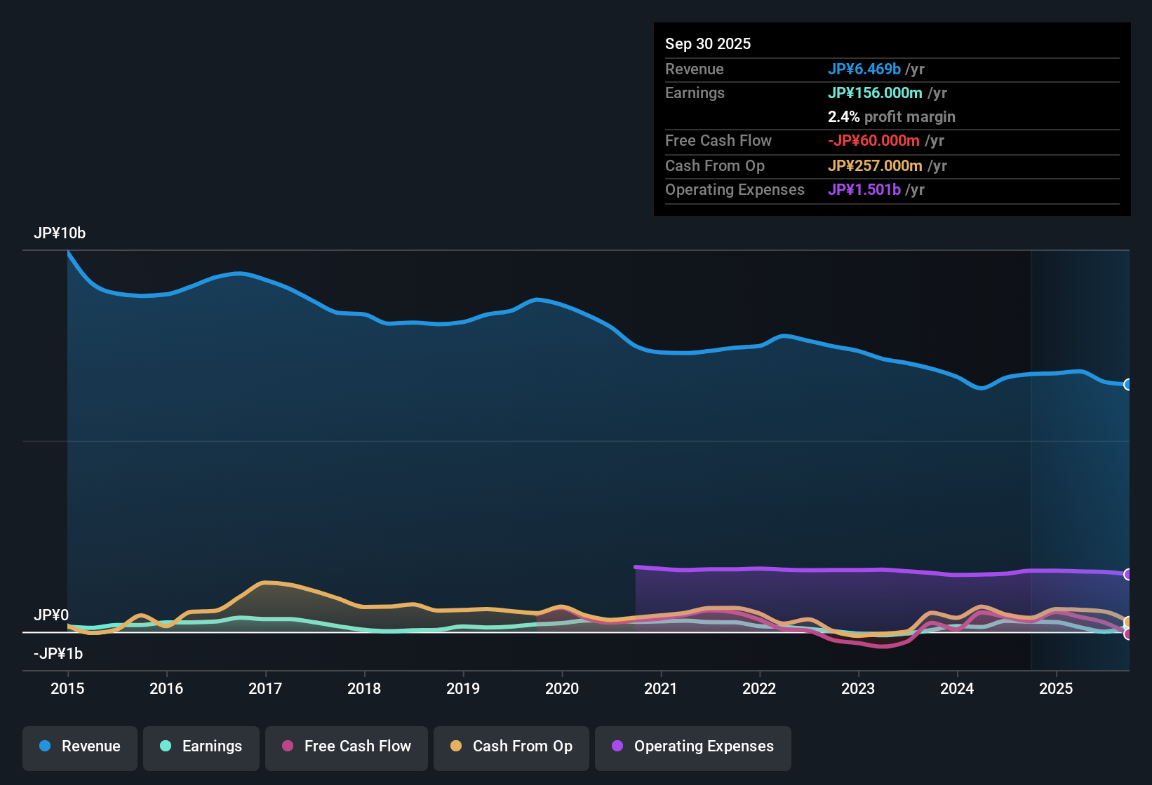Screen dimensions: 1152x785
Task: Click the Operating Expenses legend dot icon
Action: [x=617, y=746]
